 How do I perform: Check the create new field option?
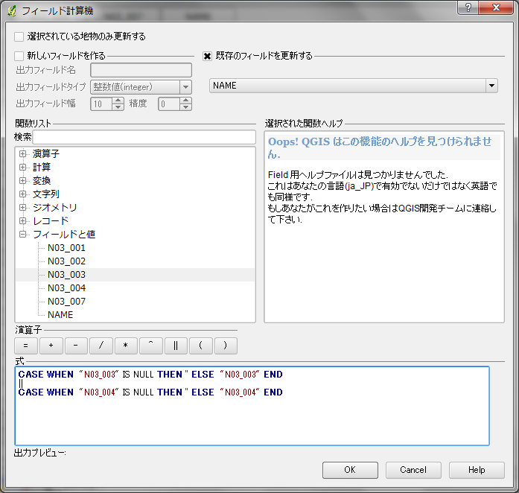[19, 55]
